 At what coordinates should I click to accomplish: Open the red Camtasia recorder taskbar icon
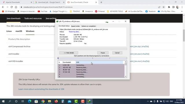coord(83,101)
